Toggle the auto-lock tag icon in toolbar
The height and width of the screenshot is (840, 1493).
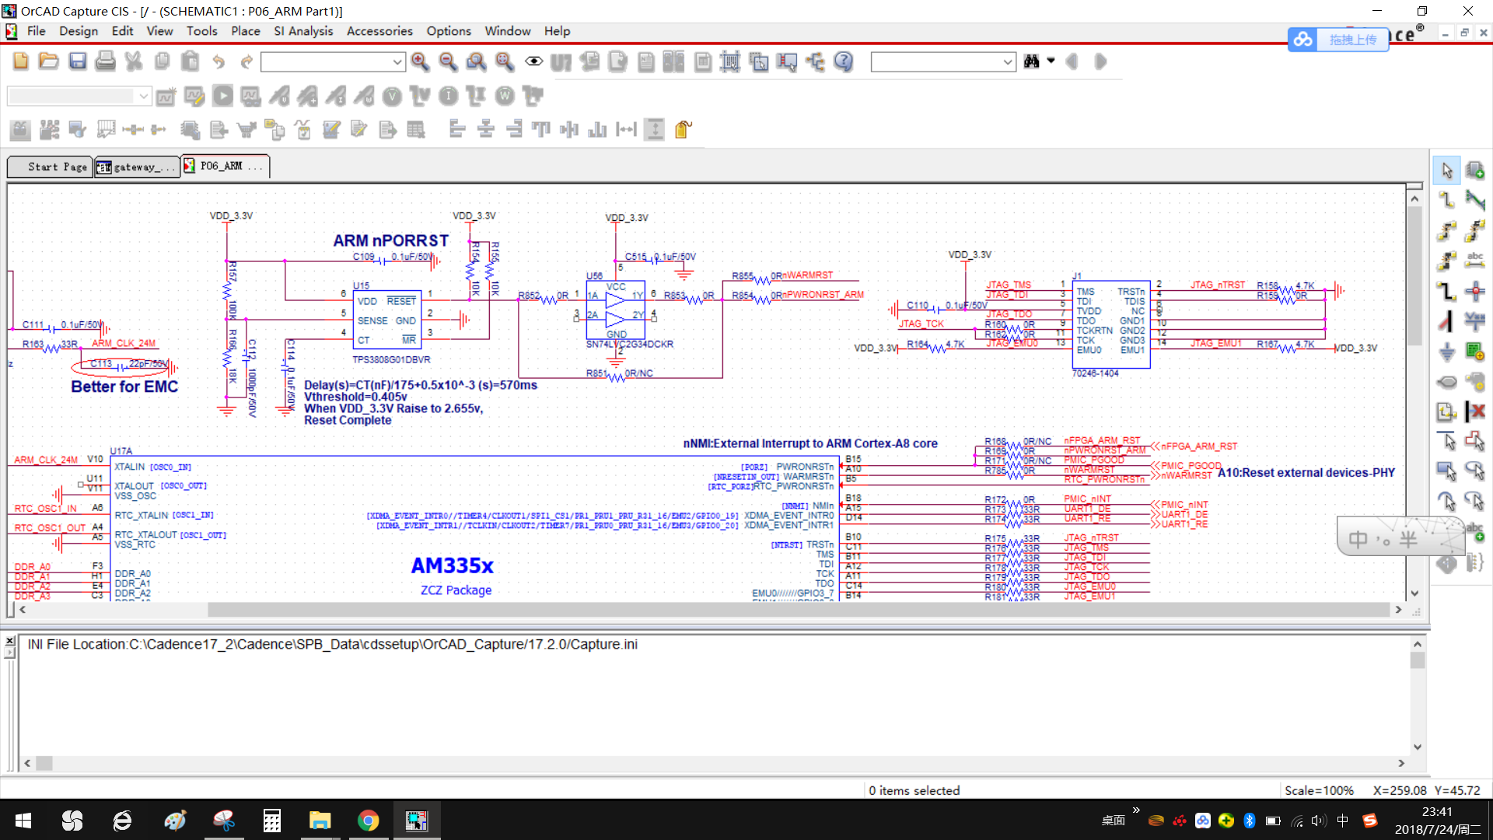683,129
